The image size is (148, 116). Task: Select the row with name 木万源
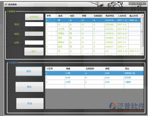(x=93, y=29)
